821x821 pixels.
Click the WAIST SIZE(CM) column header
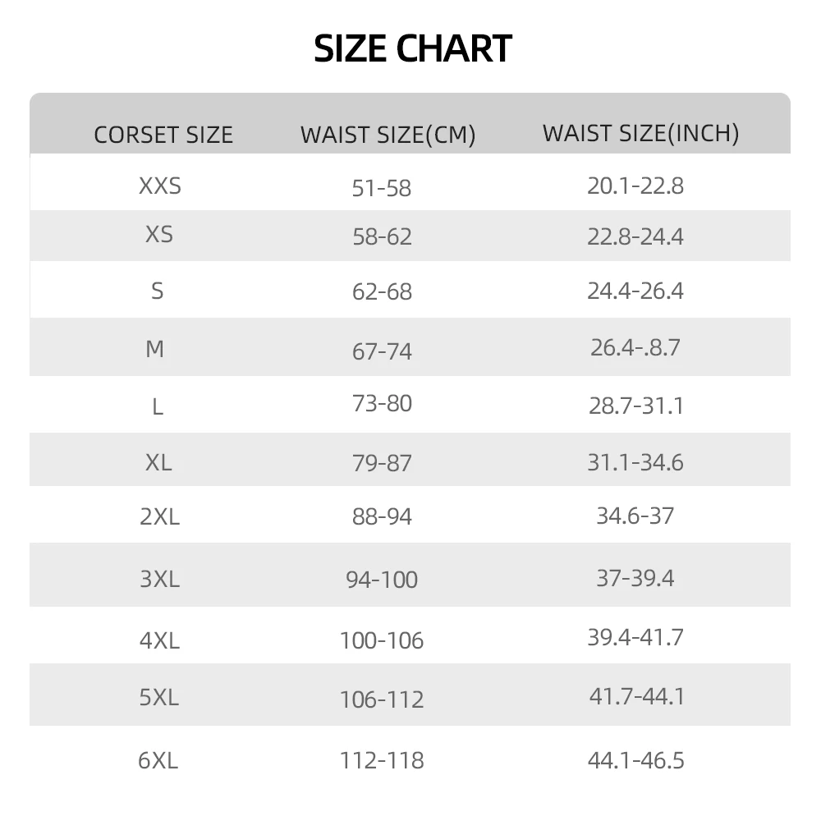coord(388,135)
